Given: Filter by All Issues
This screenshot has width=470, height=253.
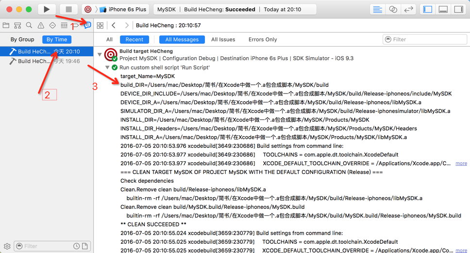Looking at the screenshot, I should click(x=223, y=39).
